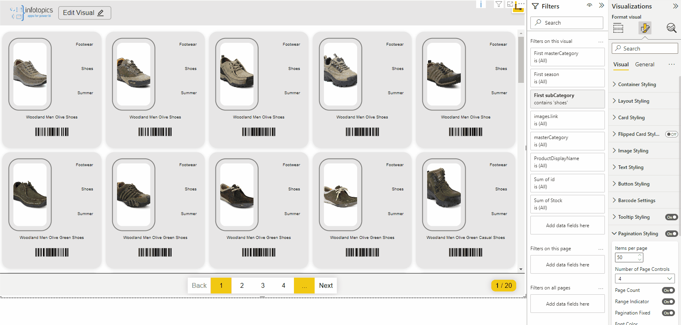Click the Build visual fields icon
681x325 pixels.
[x=618, y=28]
